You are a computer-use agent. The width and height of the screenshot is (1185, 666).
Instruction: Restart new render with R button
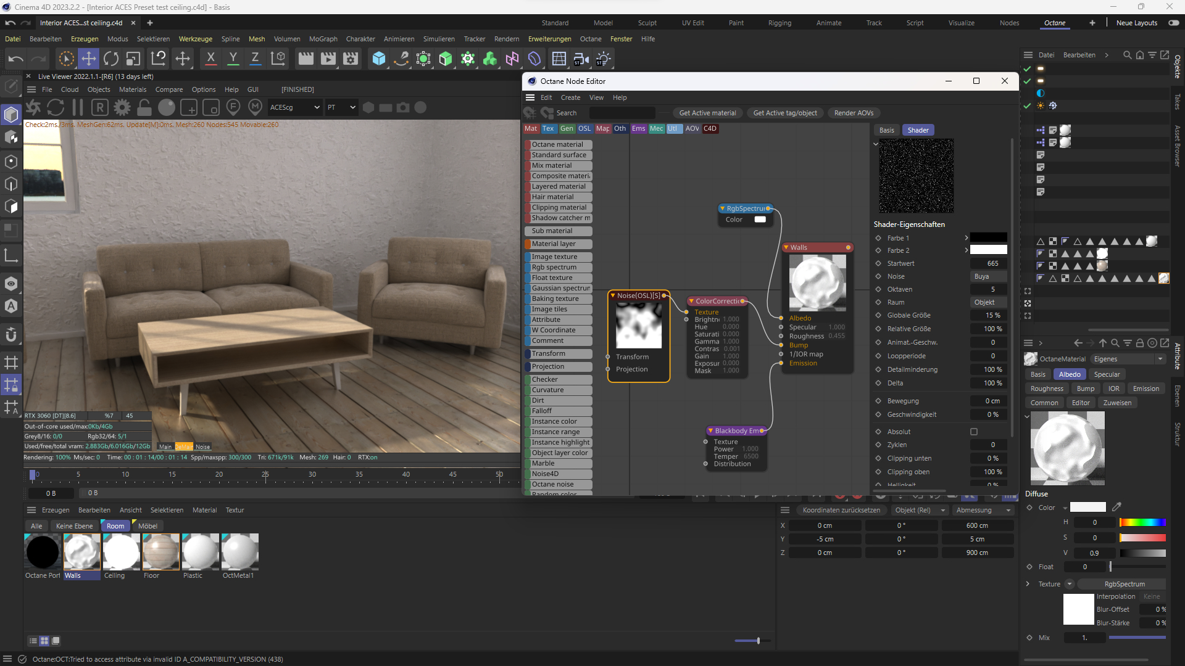tap(100, 107)
